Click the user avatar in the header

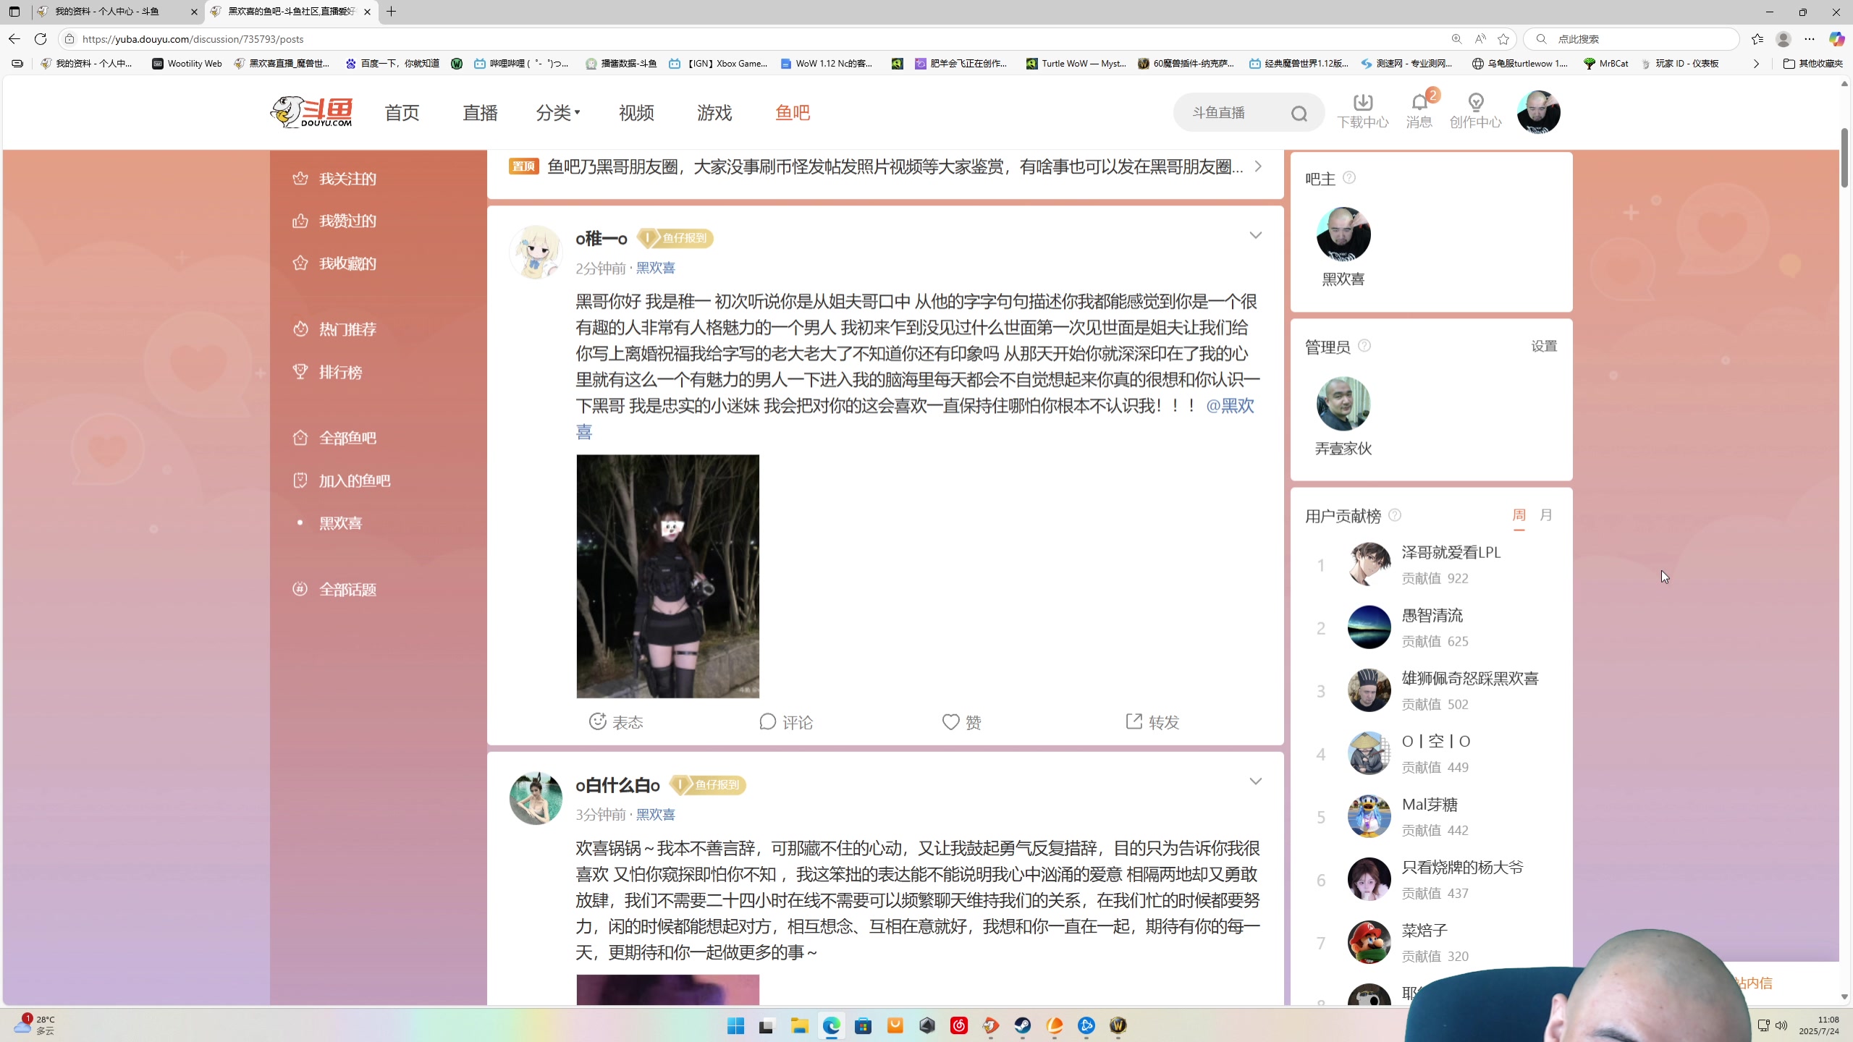click(1538, 112)
